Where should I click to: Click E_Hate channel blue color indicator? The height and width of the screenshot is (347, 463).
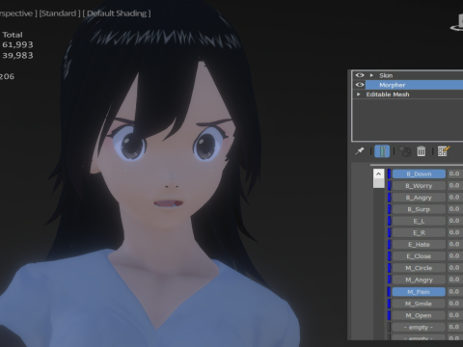[389, 245]
